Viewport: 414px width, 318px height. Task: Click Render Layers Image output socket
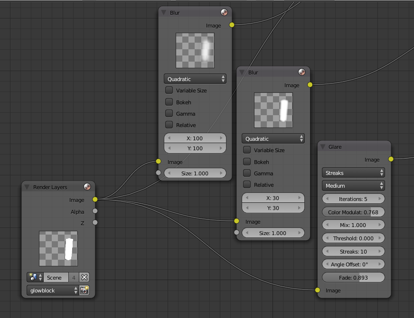pyautogui.click(x=95, y=200)
